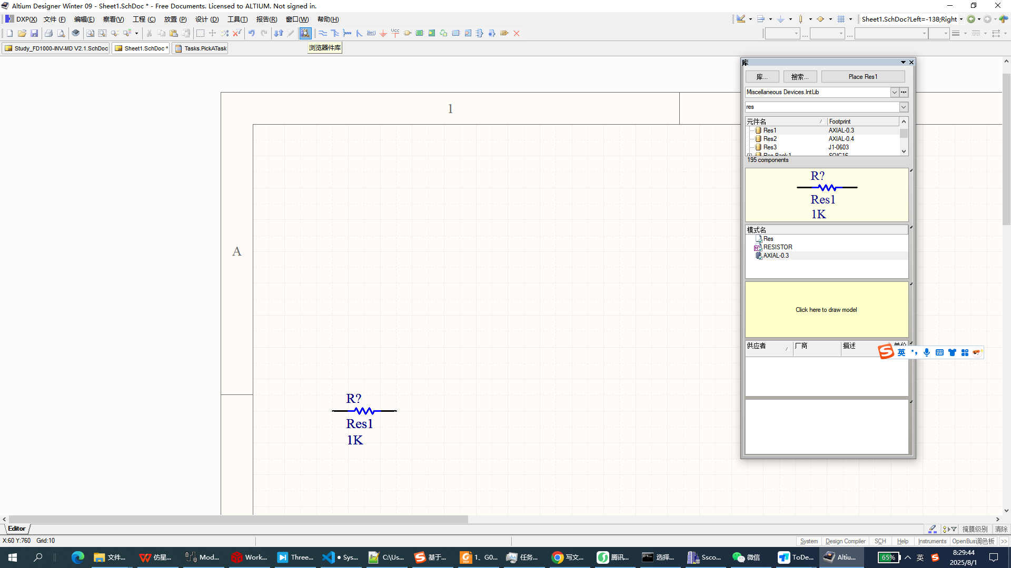Click the green back navigation arrow
1011x568 pixels.
(x=971, y=19)
